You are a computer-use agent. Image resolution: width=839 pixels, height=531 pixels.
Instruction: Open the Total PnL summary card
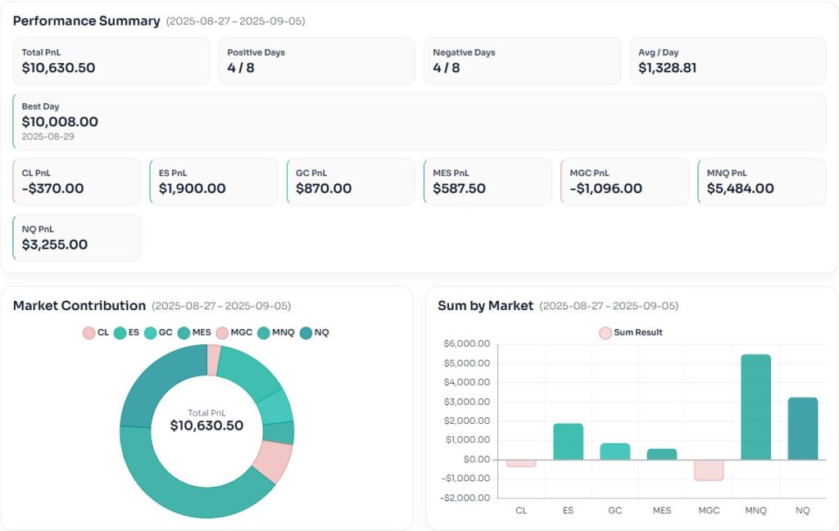point(111,61)
